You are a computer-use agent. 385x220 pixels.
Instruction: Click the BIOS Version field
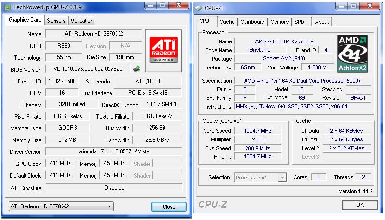pos(88,69)
